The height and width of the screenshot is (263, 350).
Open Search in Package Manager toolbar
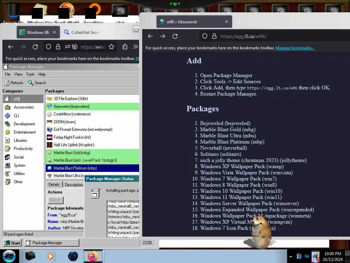tap(37, 83)
